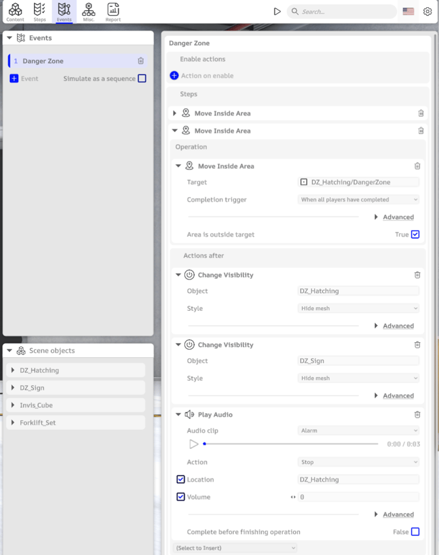Image resolution: width=439 pixels, height=555 pixels.
Task: Click the blue plus Action on enable icon
Action: 174,76
